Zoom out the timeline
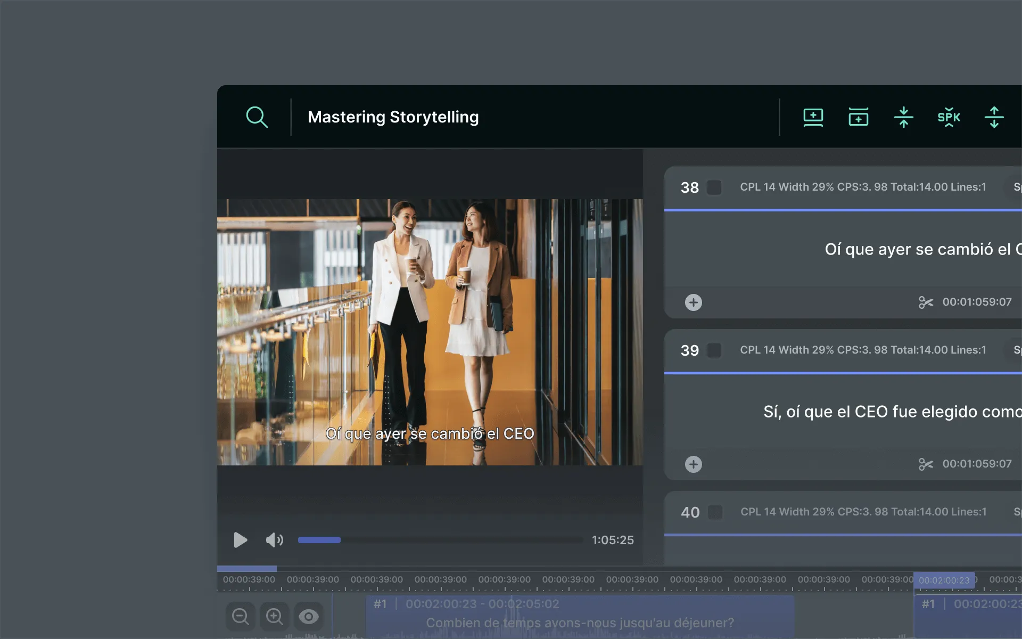This screenshot has width=1022, height=639. click(x=241, y=617)
